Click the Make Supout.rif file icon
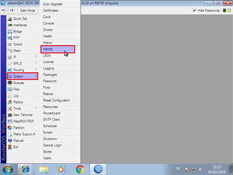 pyautogui.click(x=10, y=134)
